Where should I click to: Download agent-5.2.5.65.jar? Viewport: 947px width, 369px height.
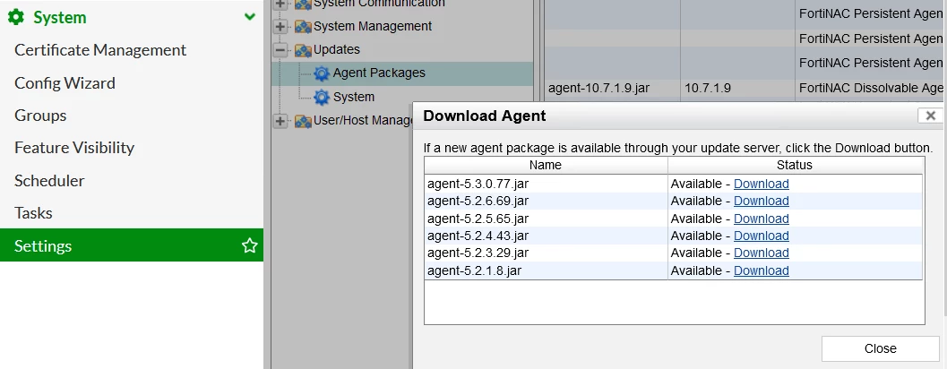click(x=761, y=219)
